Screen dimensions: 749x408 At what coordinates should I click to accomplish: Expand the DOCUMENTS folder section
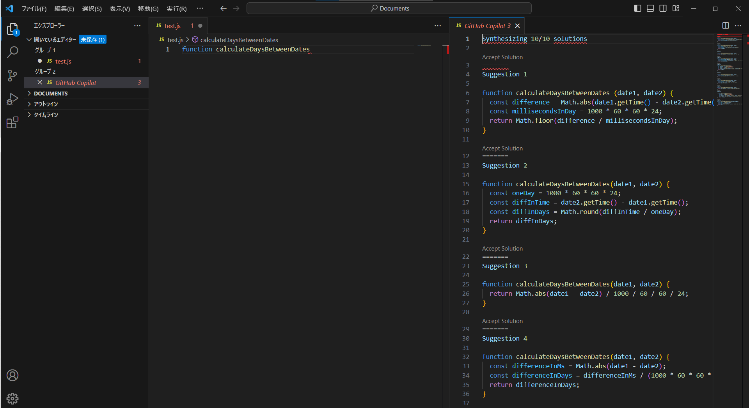pos(29,93)
